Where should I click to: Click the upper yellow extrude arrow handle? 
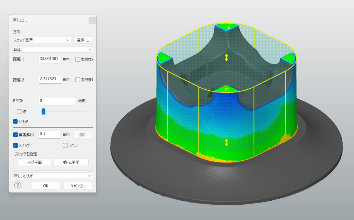[226, 57]
